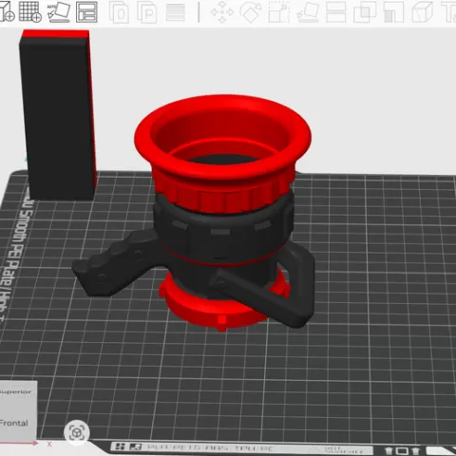
Task: Click the Add object cube icon
Action: pyautogui.click(x=7, y=12)
